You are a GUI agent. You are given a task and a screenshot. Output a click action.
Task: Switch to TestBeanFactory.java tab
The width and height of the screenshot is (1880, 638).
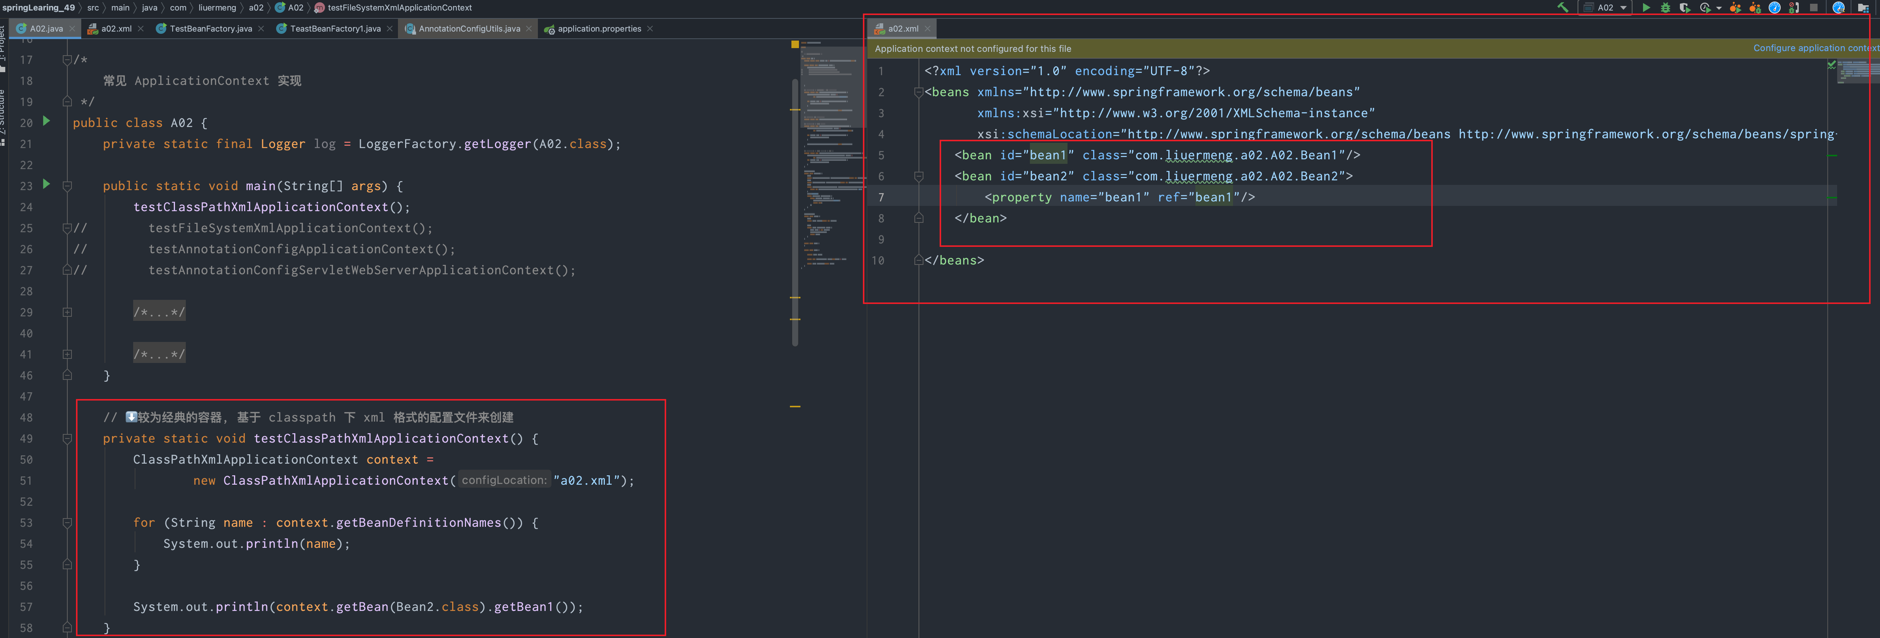tap(210, 29)
